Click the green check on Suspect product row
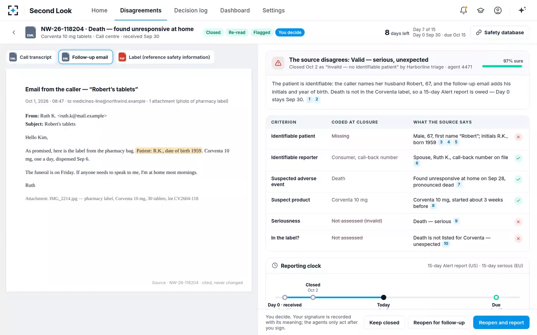The height and width of the screenshot is (335, 537). pos(518,201)
